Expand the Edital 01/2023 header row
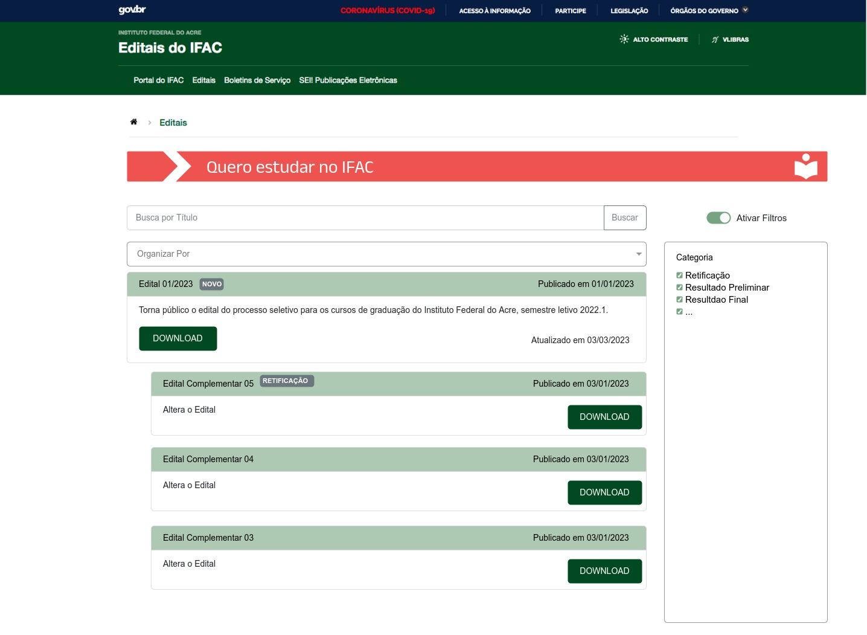The height and width of the screenshot is (635, 867). pos(386,285)
